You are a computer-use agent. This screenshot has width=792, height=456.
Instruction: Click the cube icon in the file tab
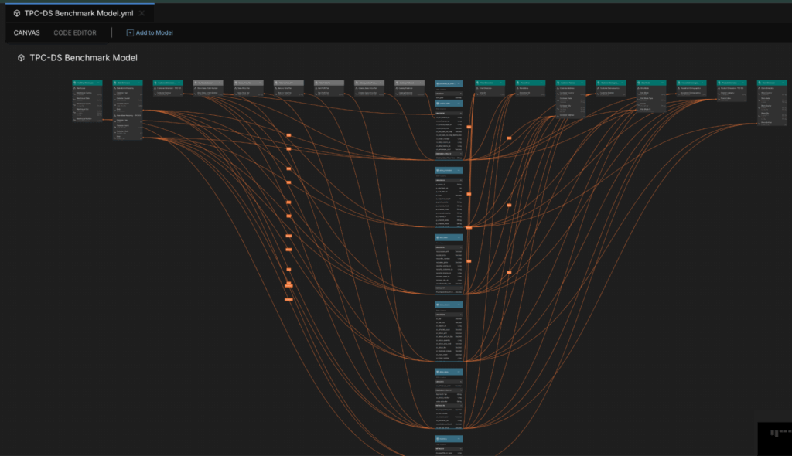click(17, 13)
